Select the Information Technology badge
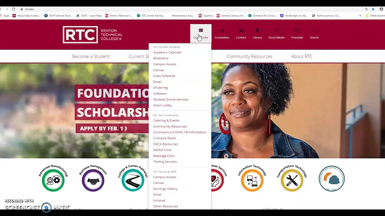 point(252,178)
